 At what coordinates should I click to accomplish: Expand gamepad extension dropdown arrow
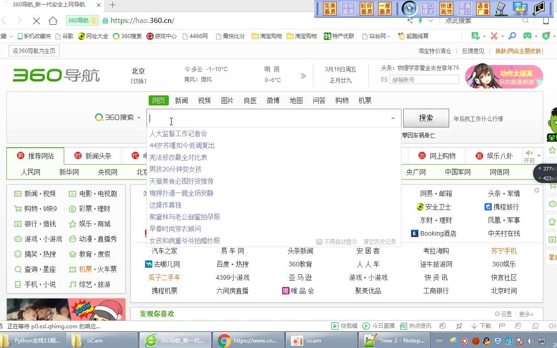pyautogui.click(x=535, y=36)
